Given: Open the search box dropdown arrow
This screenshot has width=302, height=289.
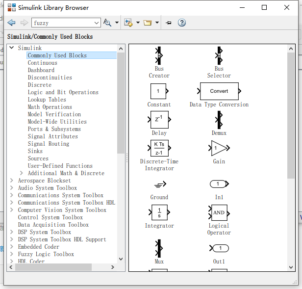Looking at the screenshot, I should 97,23.
